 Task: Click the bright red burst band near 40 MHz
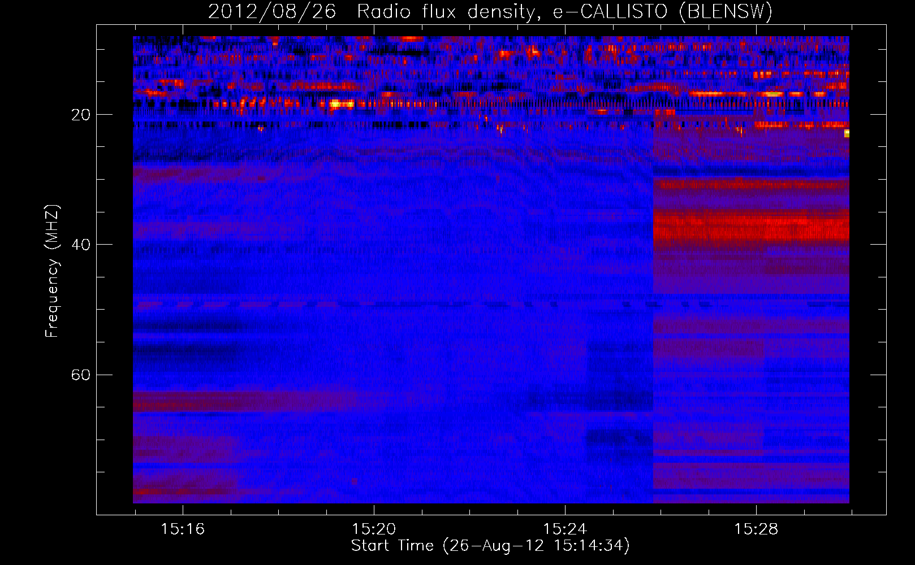tap(751, 226)
